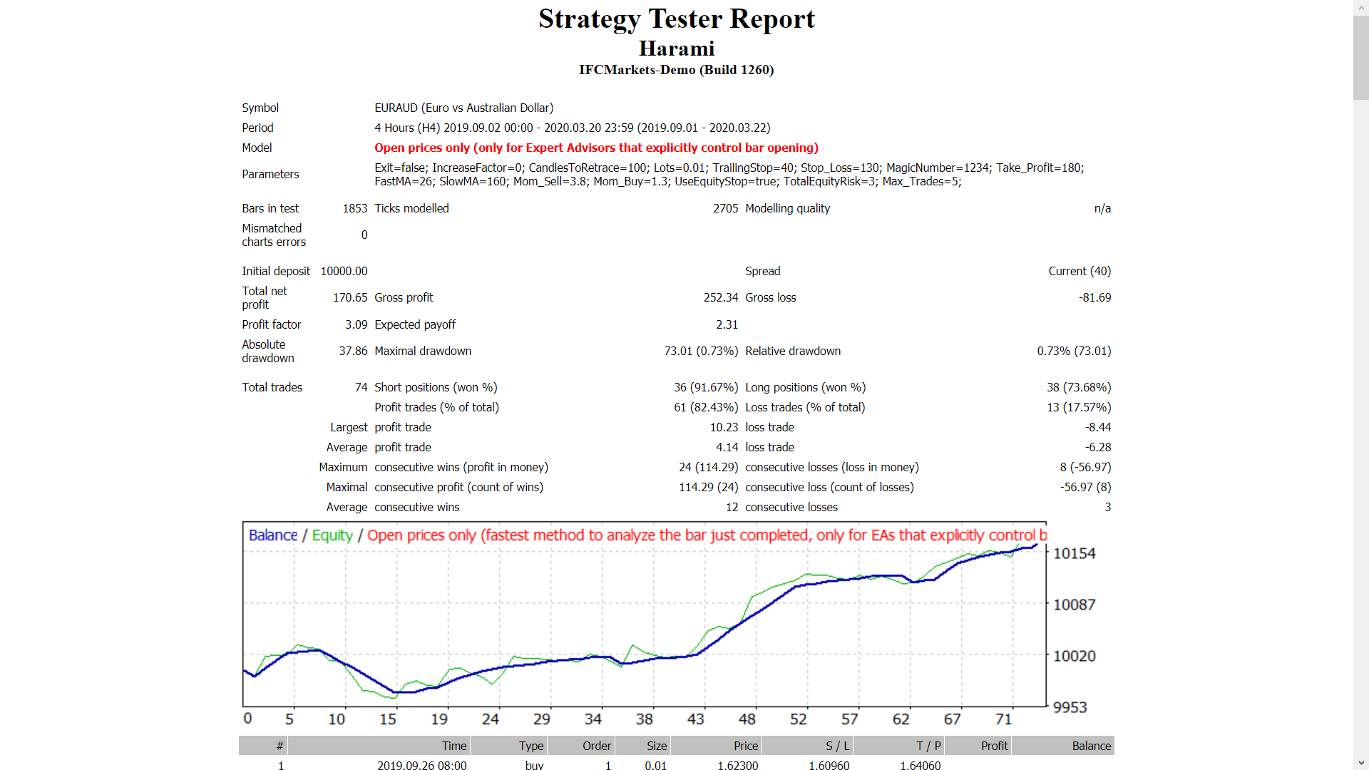Image resolution: width=1369 pixels, height=770 pixels.
Task: Click the 'IFCMarkets-Demo (Build 1260)' subtitle
Action: point(676,70)
